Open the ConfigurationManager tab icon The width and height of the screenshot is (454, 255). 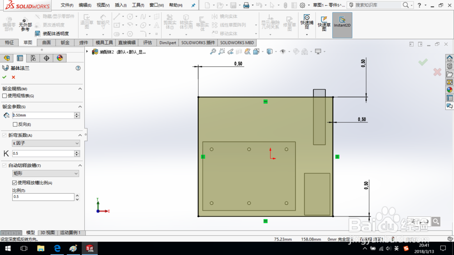33,58
